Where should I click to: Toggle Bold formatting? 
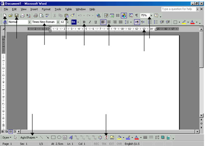coord(84,22)
